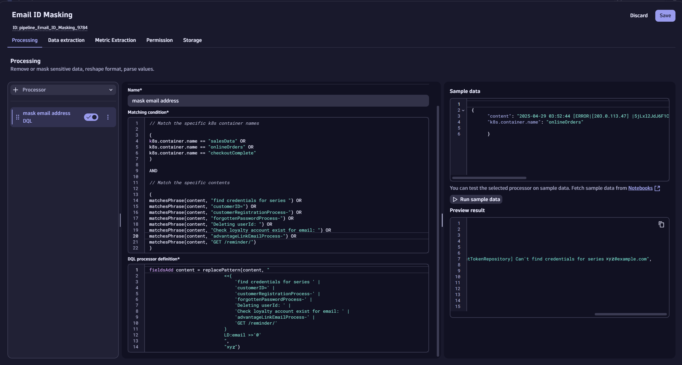Viewport: 682px width, 365px height.
Task: Open the three-dot menu for mask email address
Action: 108,117
